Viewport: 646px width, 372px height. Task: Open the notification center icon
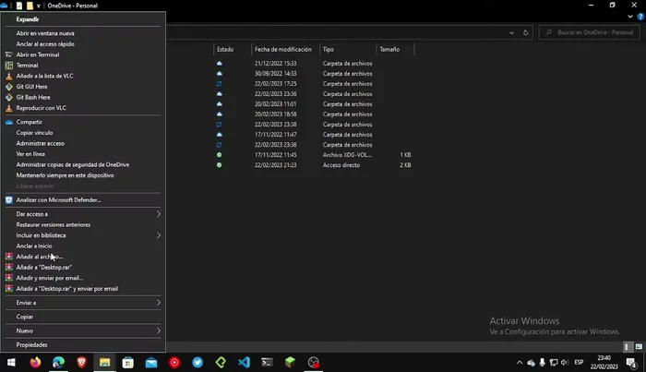(x=631, y=363)
